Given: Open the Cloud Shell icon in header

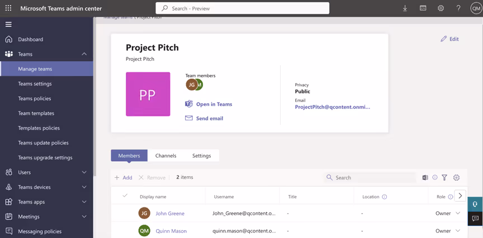Looking at the screenshot, I should 423,8.
